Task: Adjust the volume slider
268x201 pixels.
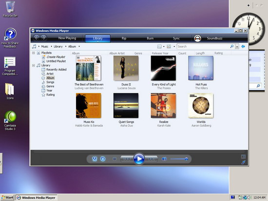Action: pos(179,159)
